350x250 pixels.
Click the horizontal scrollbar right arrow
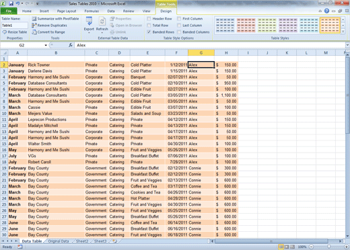pos(340,241)
